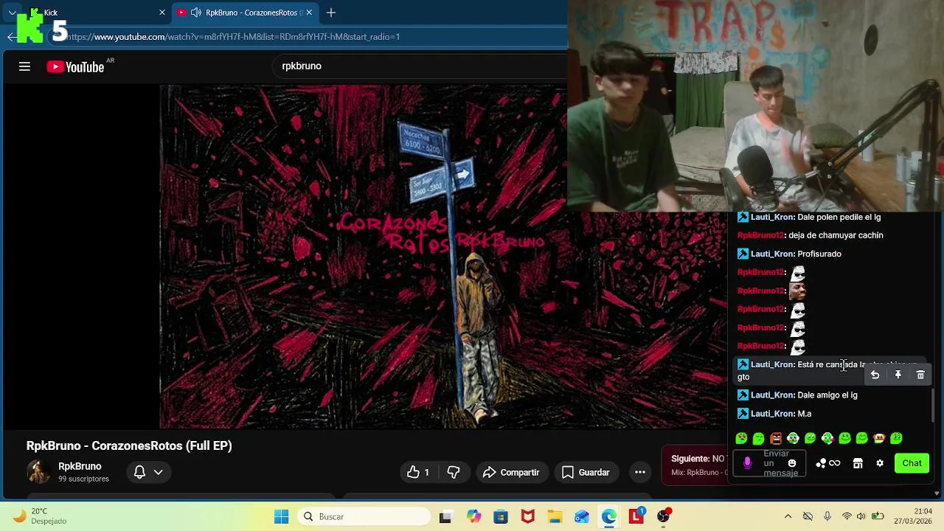The image size is (944, 531).
Task: Open RpkBruno channel avatar
Action: [x=38, y=472]
